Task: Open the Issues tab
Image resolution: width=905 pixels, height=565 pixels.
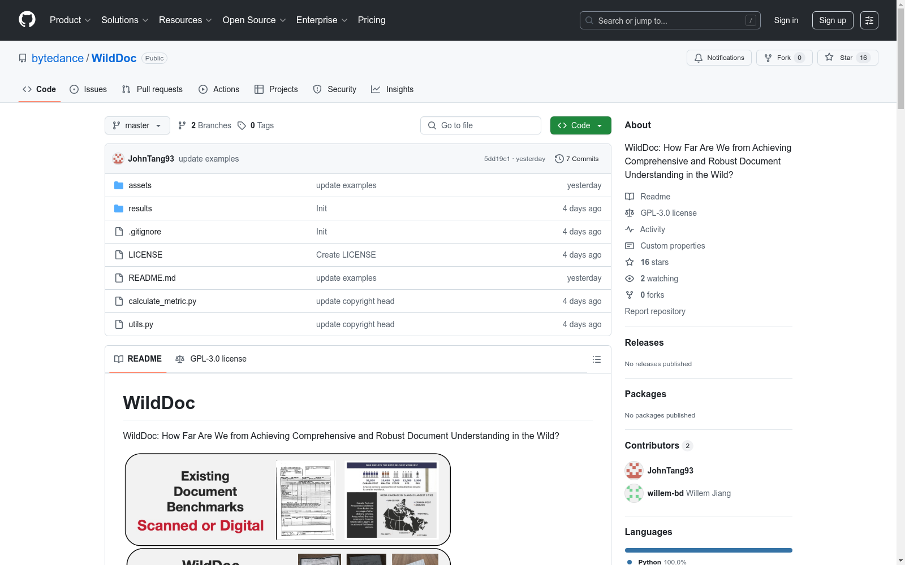Action: tap(88, 89)
